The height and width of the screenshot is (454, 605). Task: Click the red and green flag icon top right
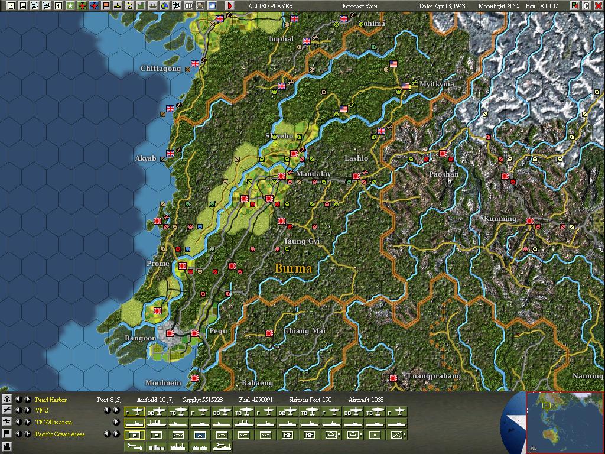click(575, 6)
